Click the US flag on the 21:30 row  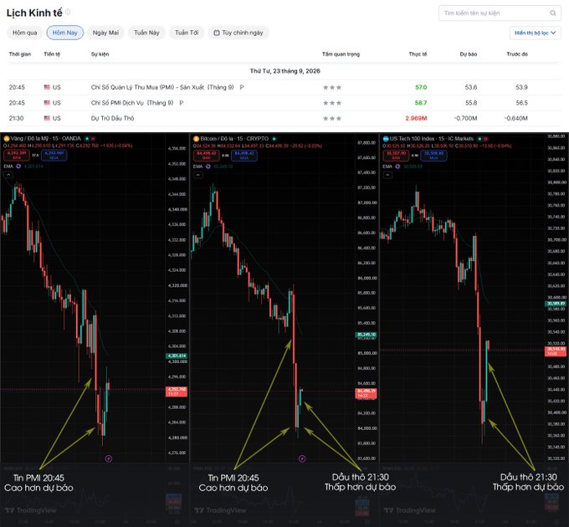pos(47,118)
